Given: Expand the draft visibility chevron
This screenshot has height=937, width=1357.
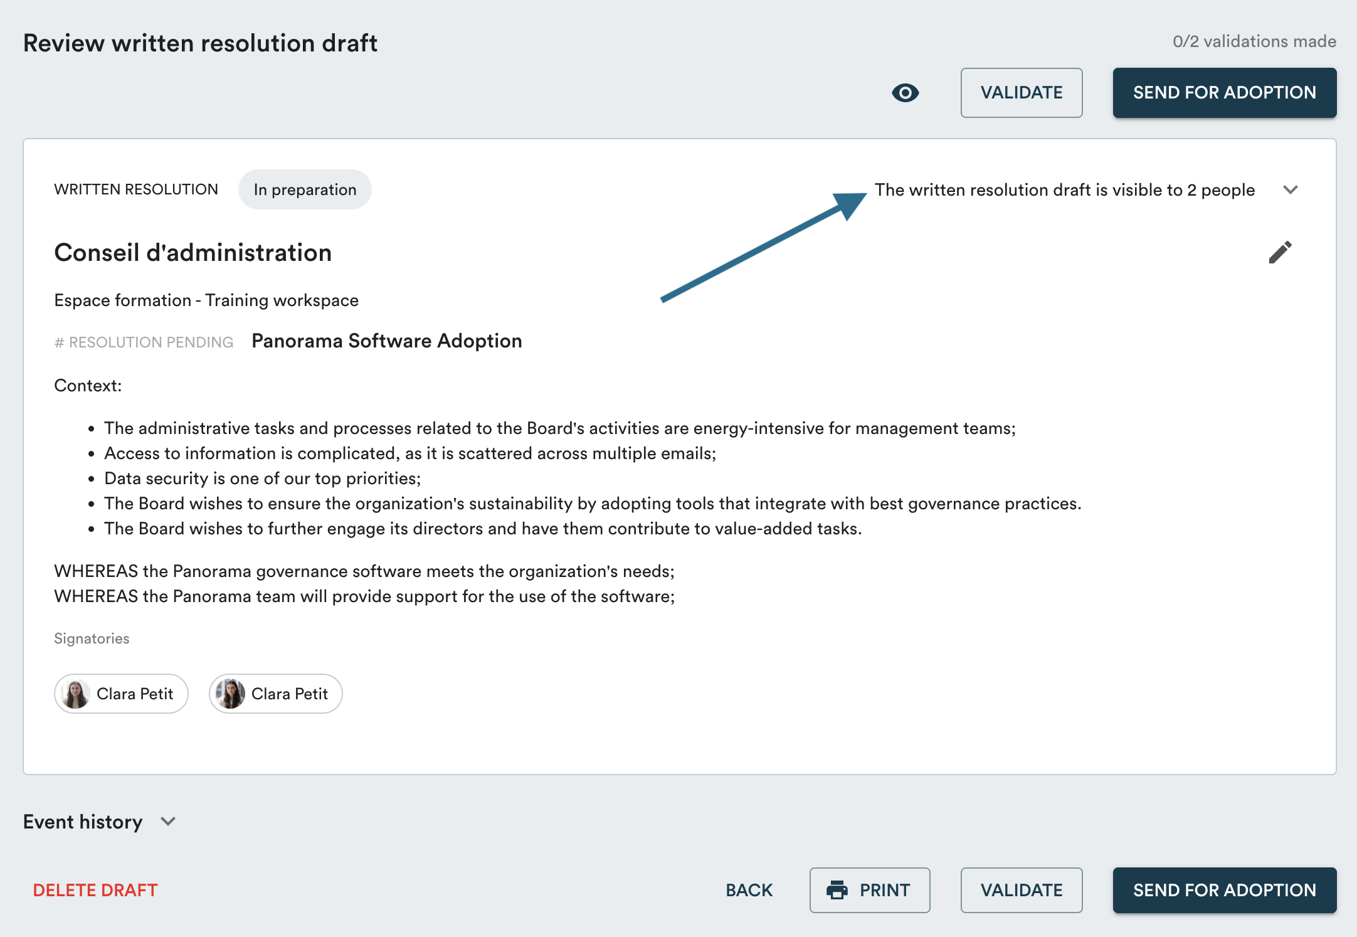Looking at the screenshot, I should click(x=1290, y=189).
